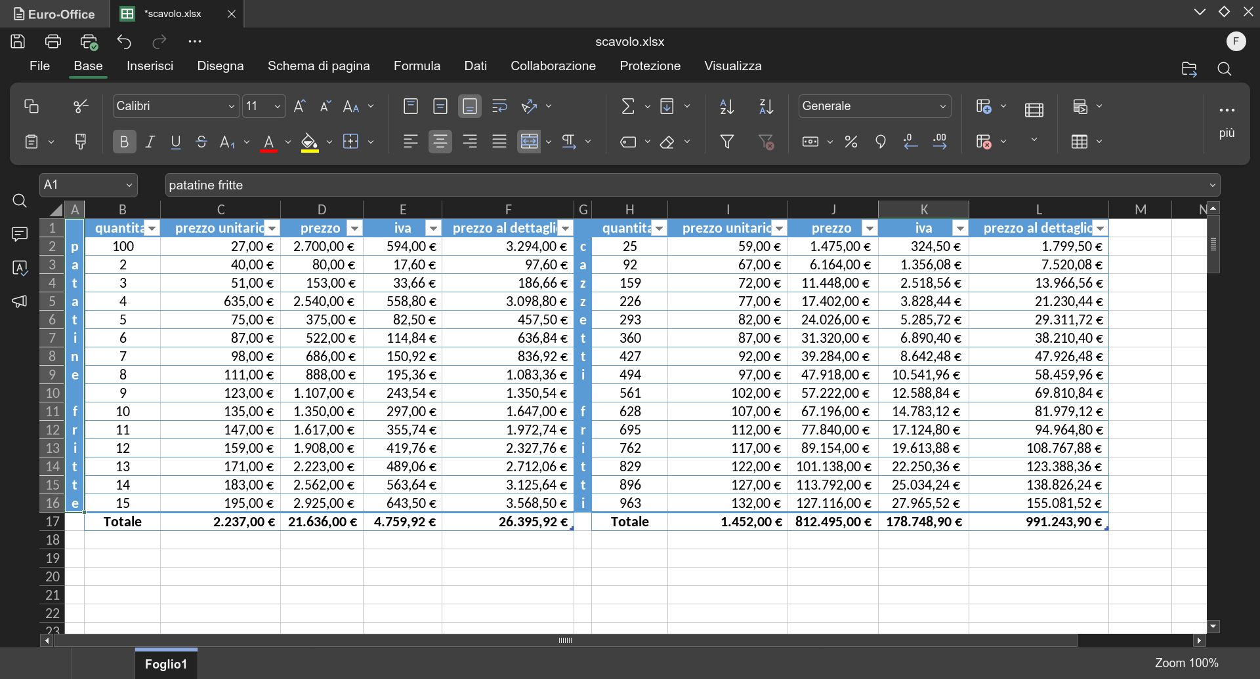1260x679 pixels.
Task: Align text to top
Action: click(x=411, y=106)
